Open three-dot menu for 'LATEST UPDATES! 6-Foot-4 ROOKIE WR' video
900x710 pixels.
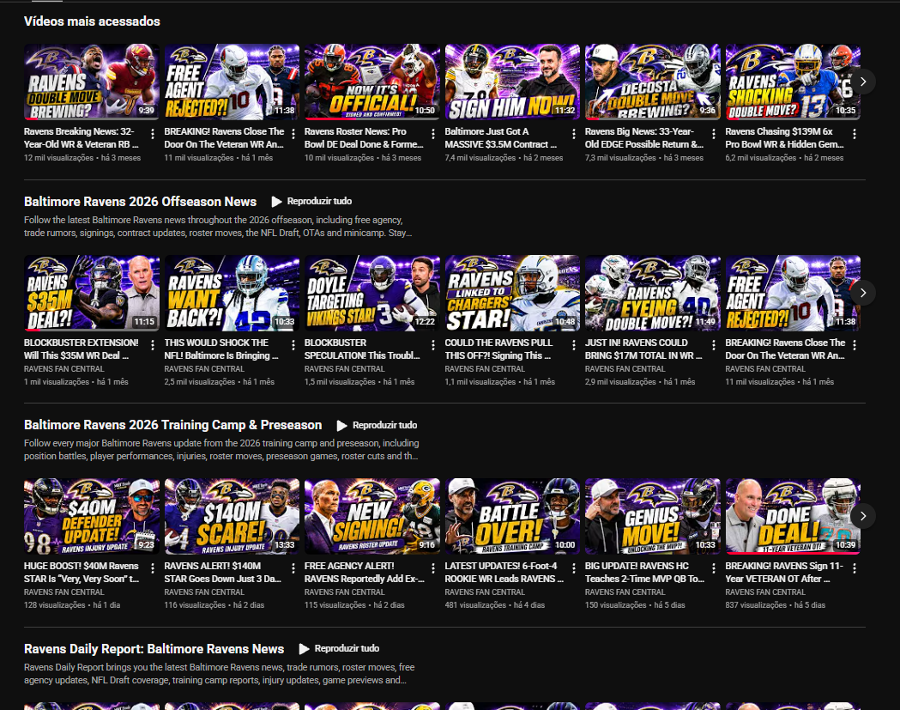click(x=574, y=568)
